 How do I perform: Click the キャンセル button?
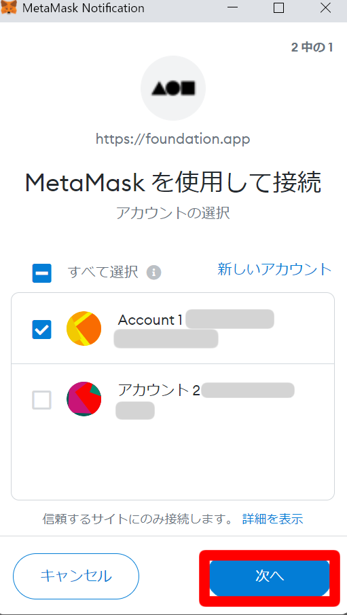pos(76,576)
